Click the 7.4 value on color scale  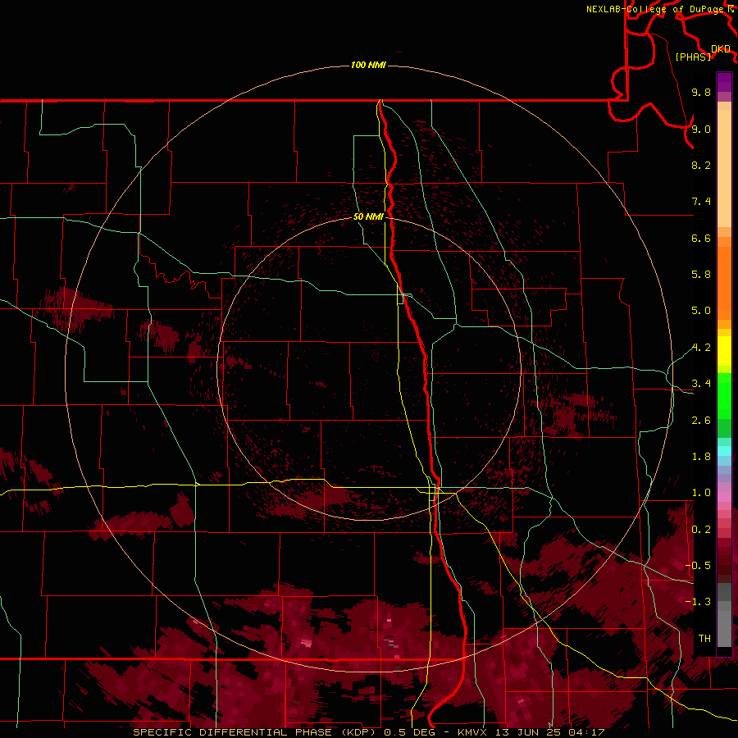coord(701,202)
